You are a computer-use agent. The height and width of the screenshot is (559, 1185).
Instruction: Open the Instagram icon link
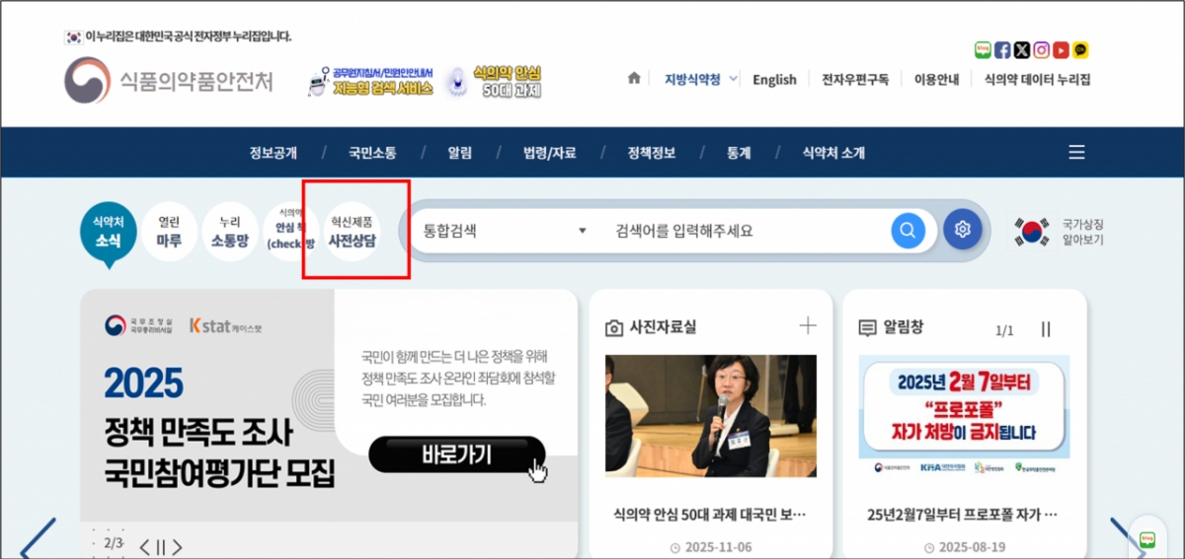click(x=1041, y=50)
